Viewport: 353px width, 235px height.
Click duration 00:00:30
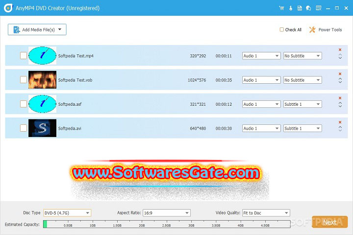(224, 128)
